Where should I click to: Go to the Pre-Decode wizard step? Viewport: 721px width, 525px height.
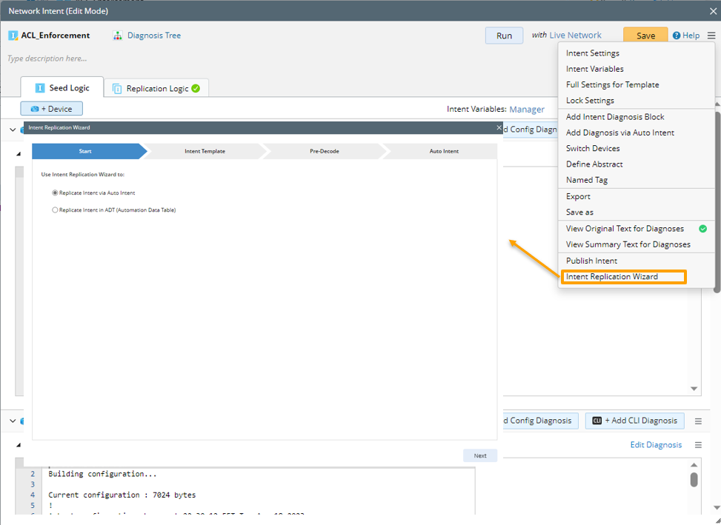pyautogui.click(x=324, y=151)
